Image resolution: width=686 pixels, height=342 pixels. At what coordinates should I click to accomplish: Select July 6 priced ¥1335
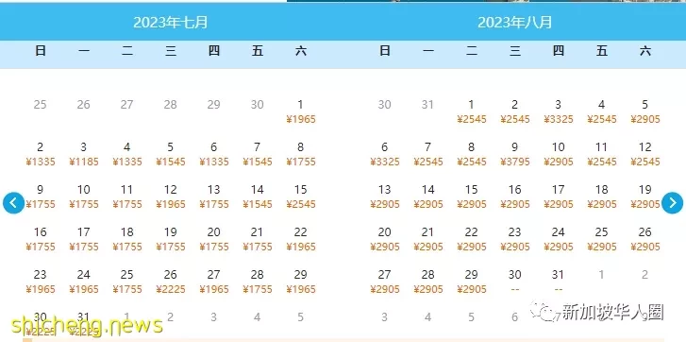coord(214,154)
